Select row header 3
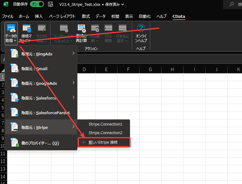242x184 pixels. 3,92
